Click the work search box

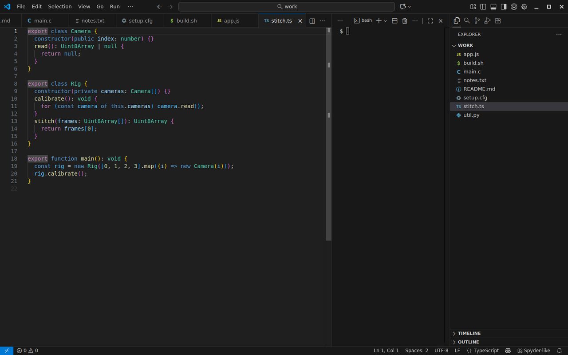tap(286, 7)
